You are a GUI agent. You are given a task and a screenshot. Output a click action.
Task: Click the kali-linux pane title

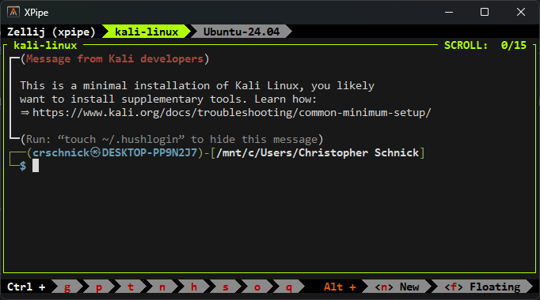[45, 45]
